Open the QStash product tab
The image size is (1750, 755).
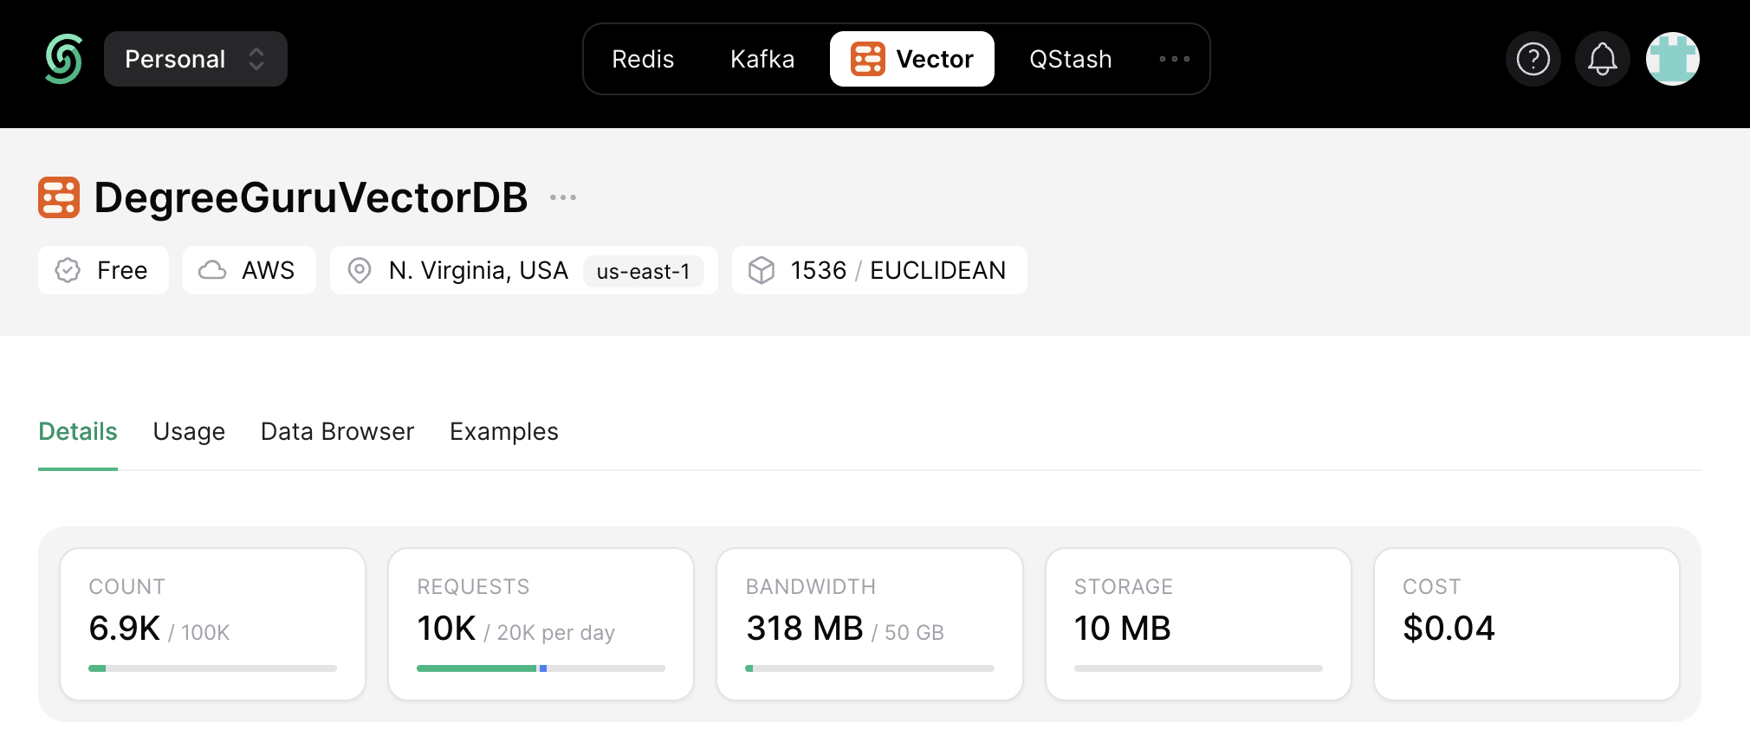click(x=1071, y=59)
